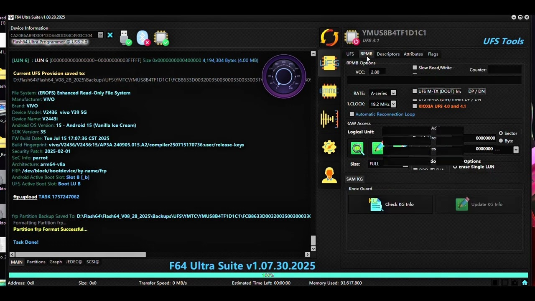Click the green pencil write icon
This screenshot has height=301, width=535.
(377, 148)
